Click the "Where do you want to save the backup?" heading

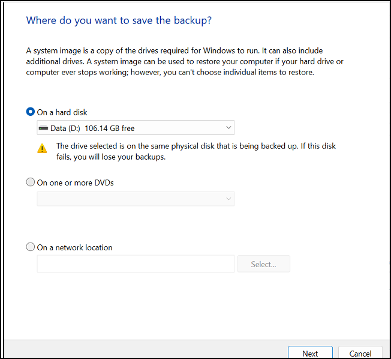pos(119,21)
